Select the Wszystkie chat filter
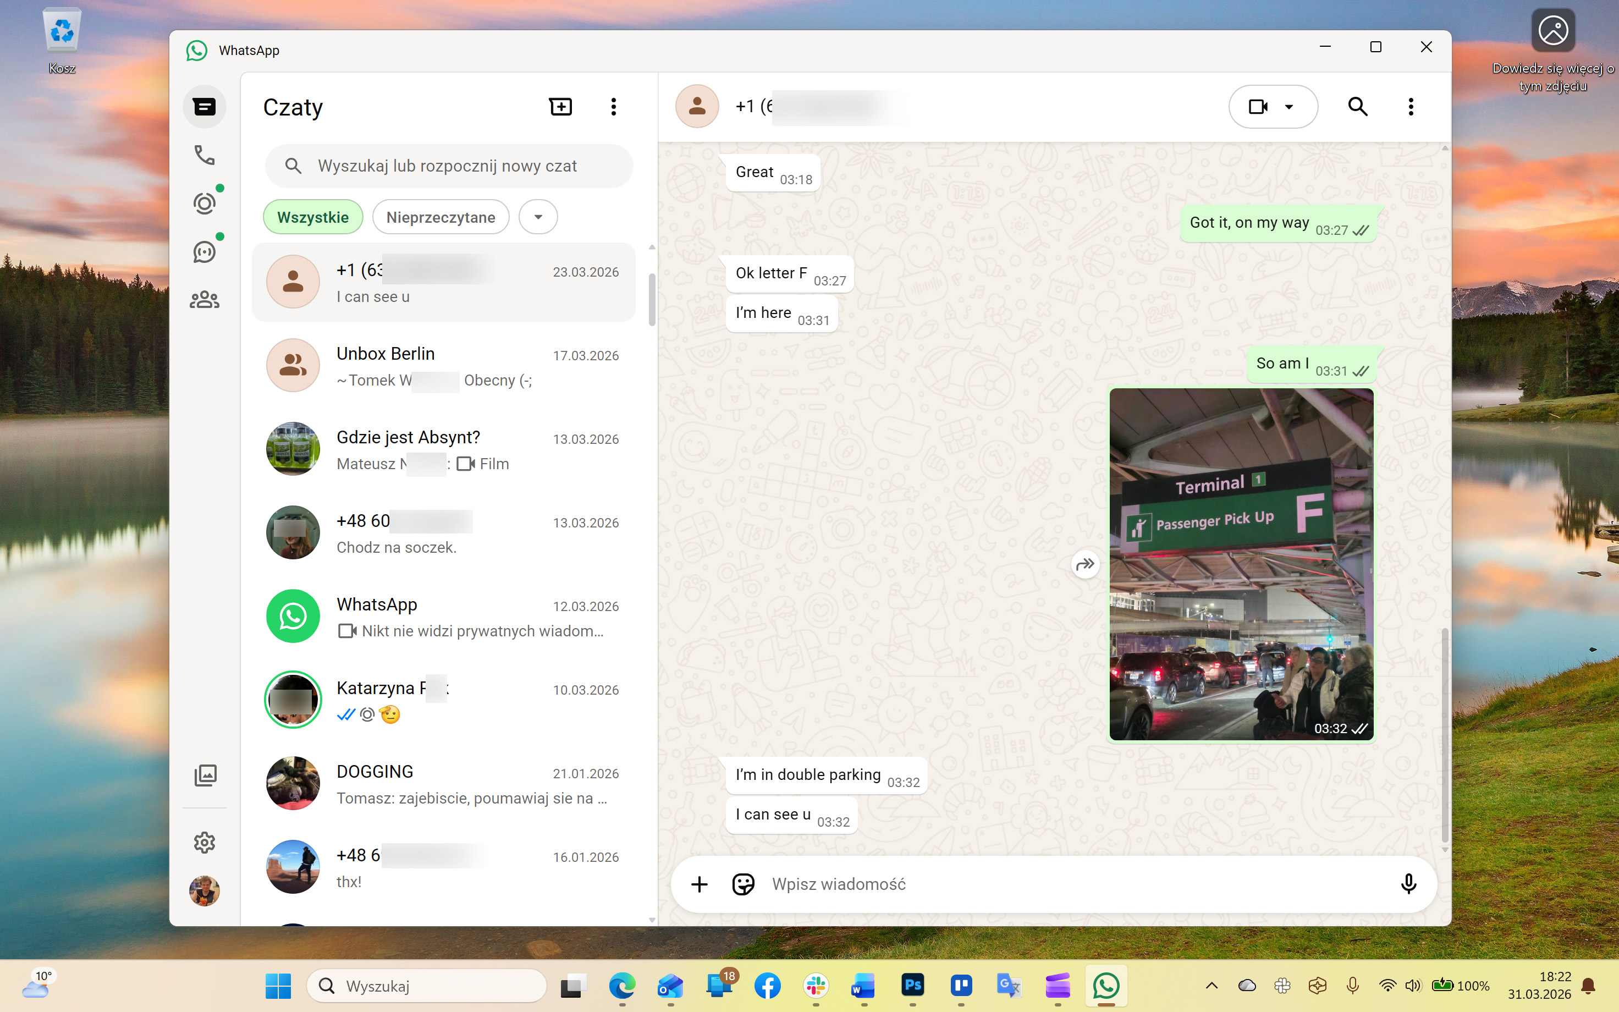The width and height of the screenshot is (1619, 1012). tap(312, 218)
